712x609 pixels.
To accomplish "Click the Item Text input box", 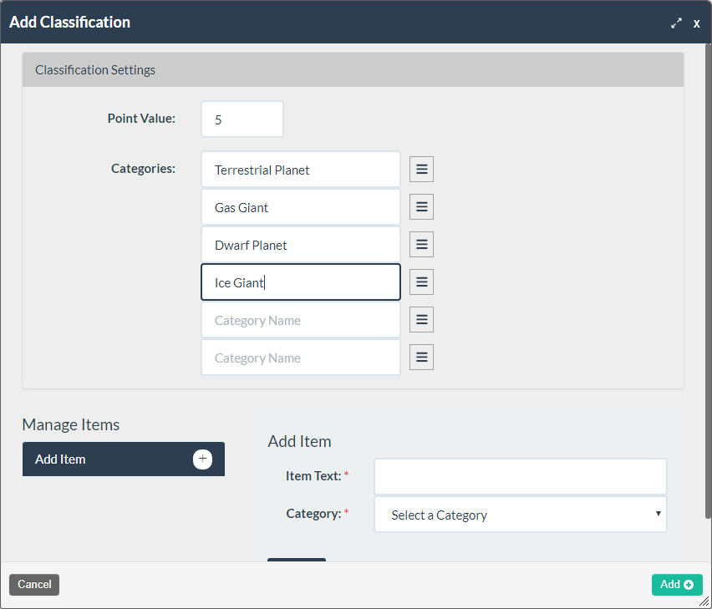I will [x=521, y=476].
